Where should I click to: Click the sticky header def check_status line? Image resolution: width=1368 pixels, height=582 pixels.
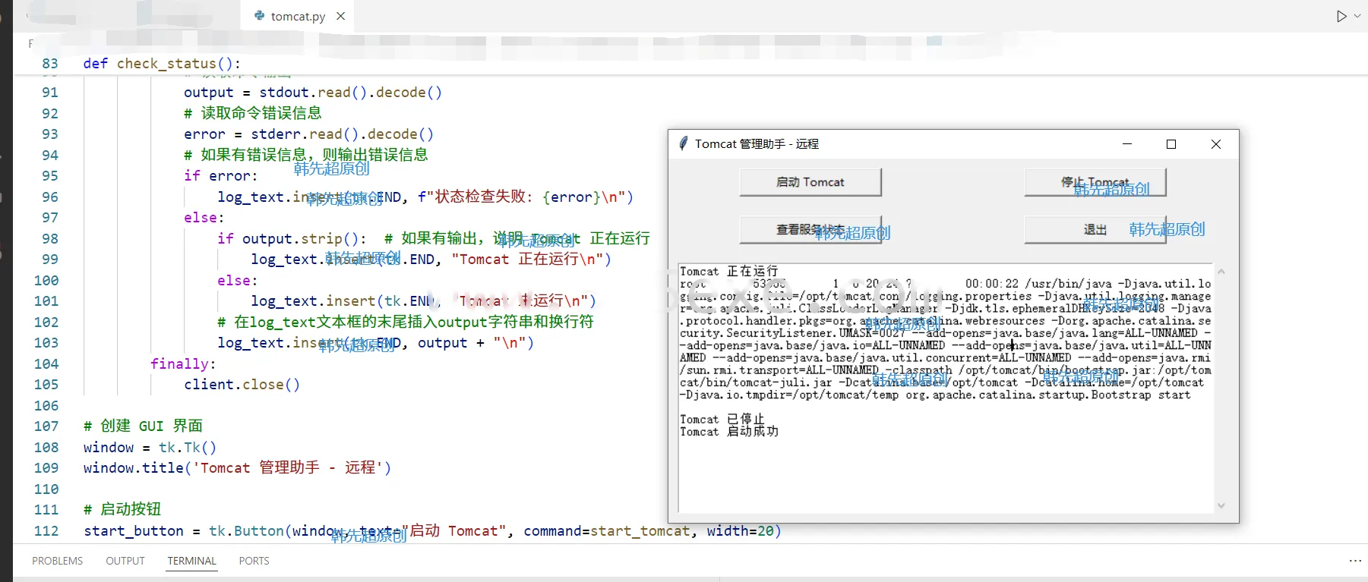162,64
